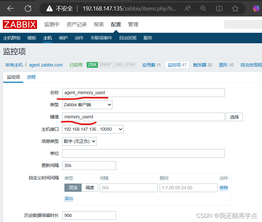Open 应用集 11 link

pyautogui.click(x=151, y=65)
